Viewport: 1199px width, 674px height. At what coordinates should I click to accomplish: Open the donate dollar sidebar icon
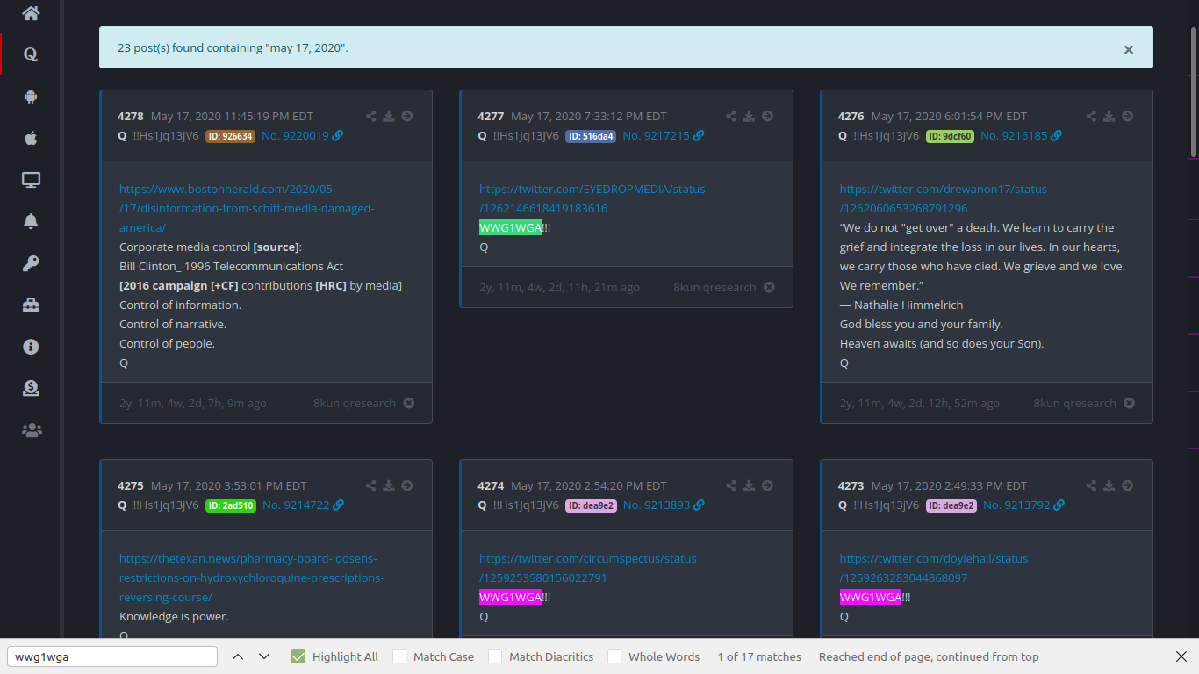[31, 388]
